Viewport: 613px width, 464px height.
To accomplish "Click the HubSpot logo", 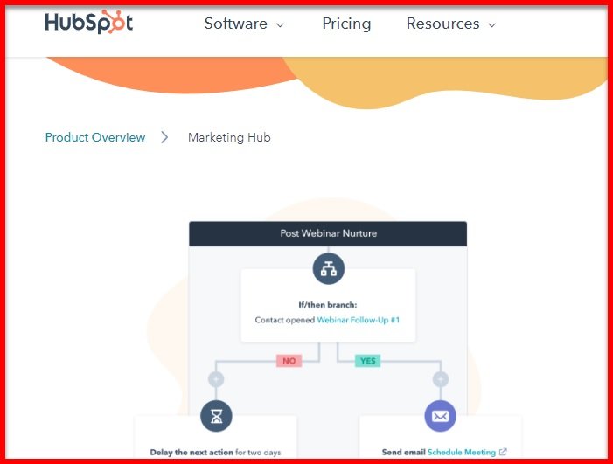I will click(x=88, y=22).
